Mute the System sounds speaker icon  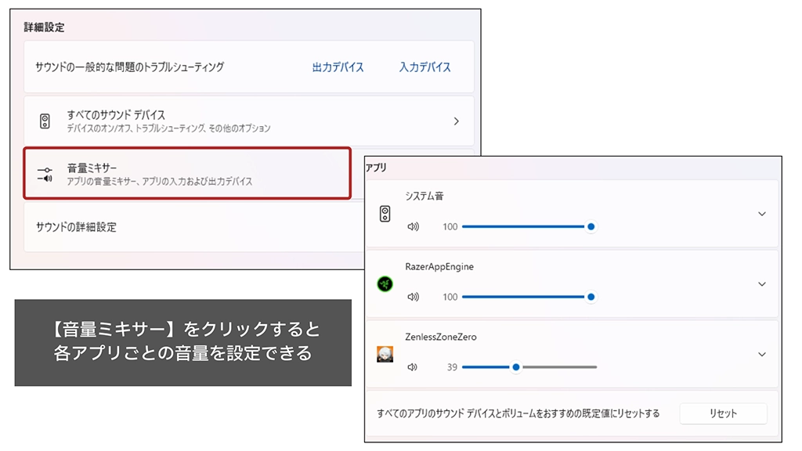click(x=413, y=227)
